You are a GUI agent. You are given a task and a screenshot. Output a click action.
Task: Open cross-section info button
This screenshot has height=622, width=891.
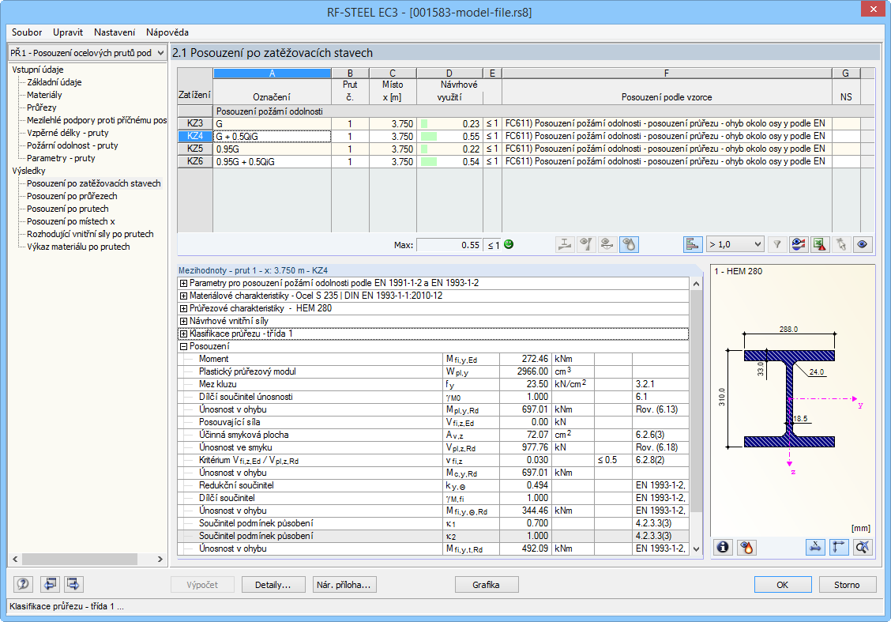(x=723, y=547)
